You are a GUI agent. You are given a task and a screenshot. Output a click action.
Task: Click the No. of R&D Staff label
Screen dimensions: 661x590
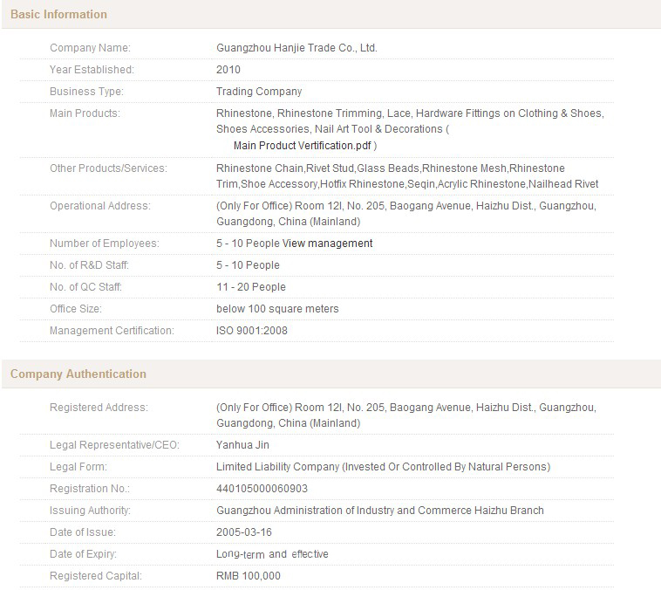tap(89, 265)
